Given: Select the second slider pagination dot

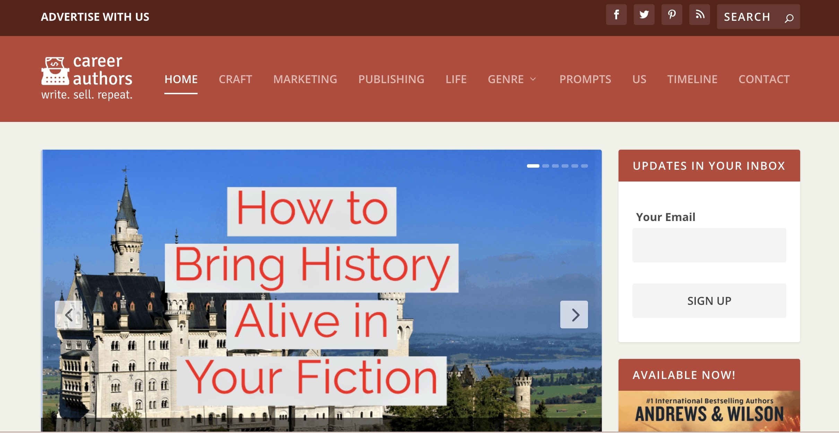Looking at the screenshot, I should (546, 166).
